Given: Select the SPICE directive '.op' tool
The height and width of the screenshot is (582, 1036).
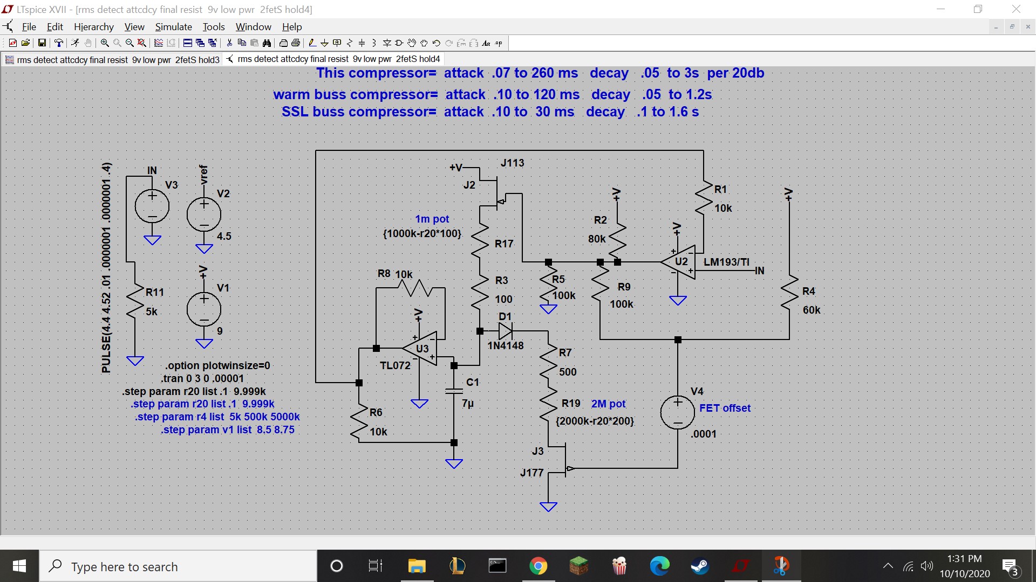Looking at the screenshot, I should click(499, 43).
